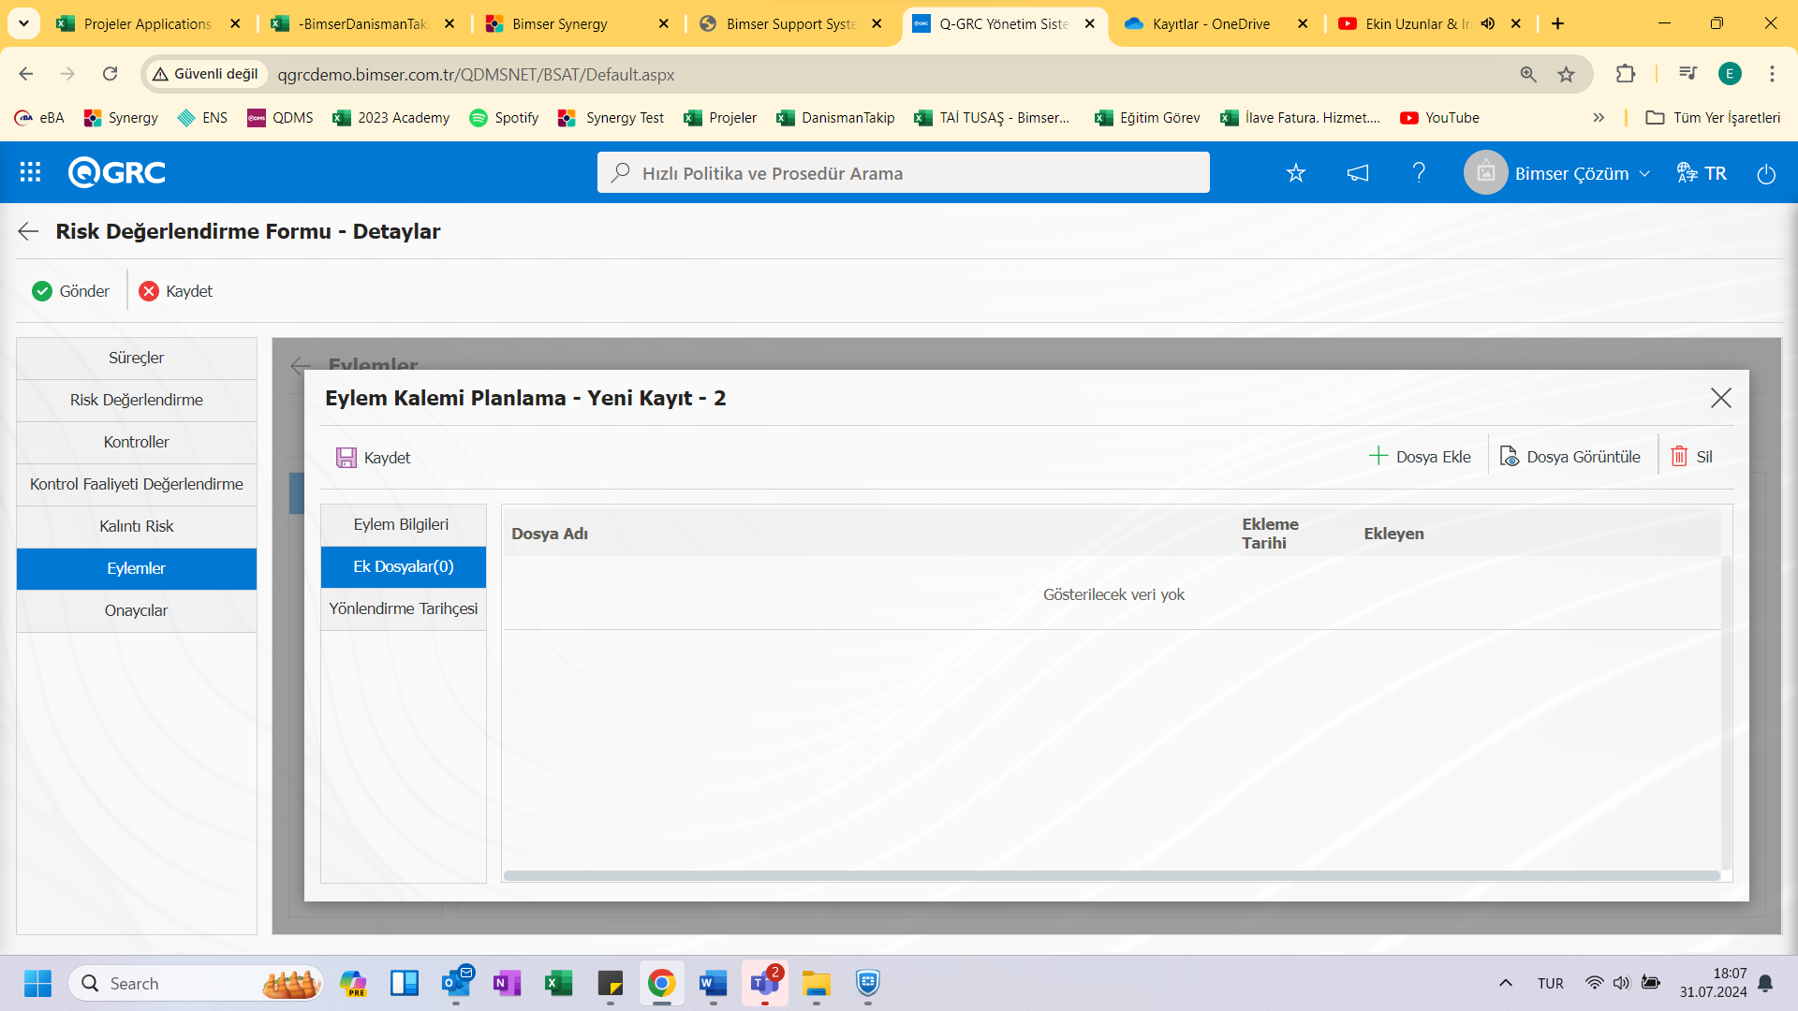Open Süreçler in the side menu
Image resolution: width=1798 pixels, height=1011 pixels.
(x=137, y=358)
